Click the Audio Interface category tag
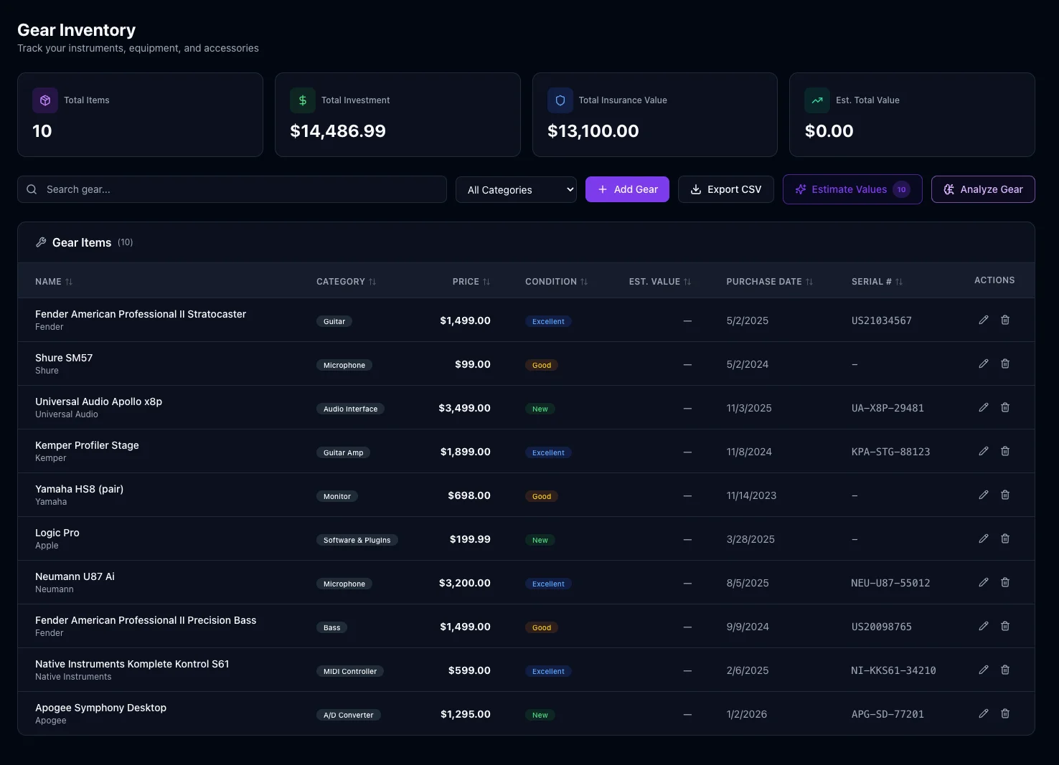This screenshot has width=1059, height=765. [x=351, y=409]
